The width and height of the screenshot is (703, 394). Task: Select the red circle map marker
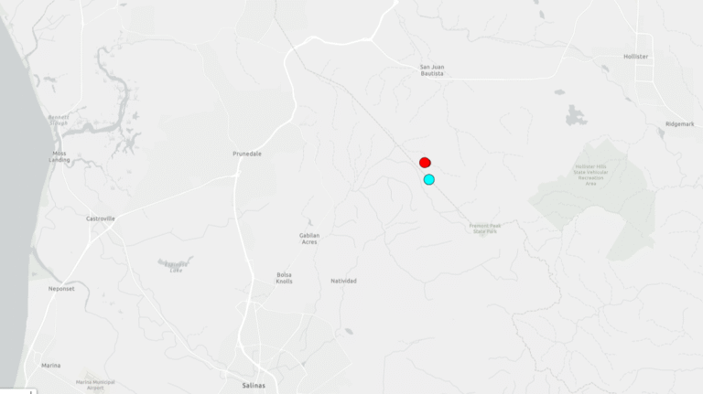point(425,163)
